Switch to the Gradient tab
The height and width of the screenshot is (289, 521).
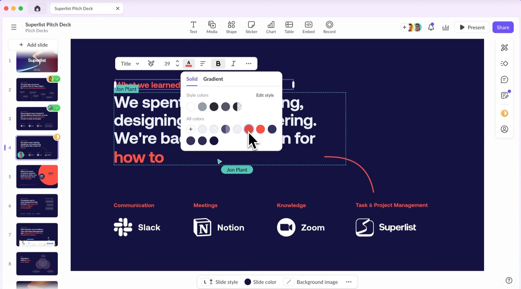coord(213,79)
